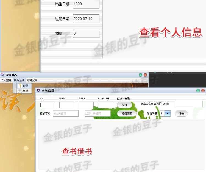Click the 借阅天数 label
The image size is (206, 172).
pos(152,114)
